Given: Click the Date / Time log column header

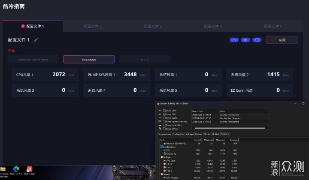Looking at the screenshot, I should pos(205,111).
